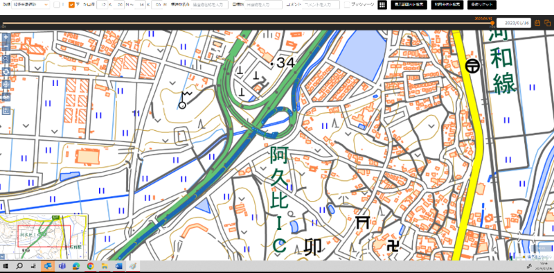
Task: Click the orange timeline slider handle
Action: pos(492,23)
